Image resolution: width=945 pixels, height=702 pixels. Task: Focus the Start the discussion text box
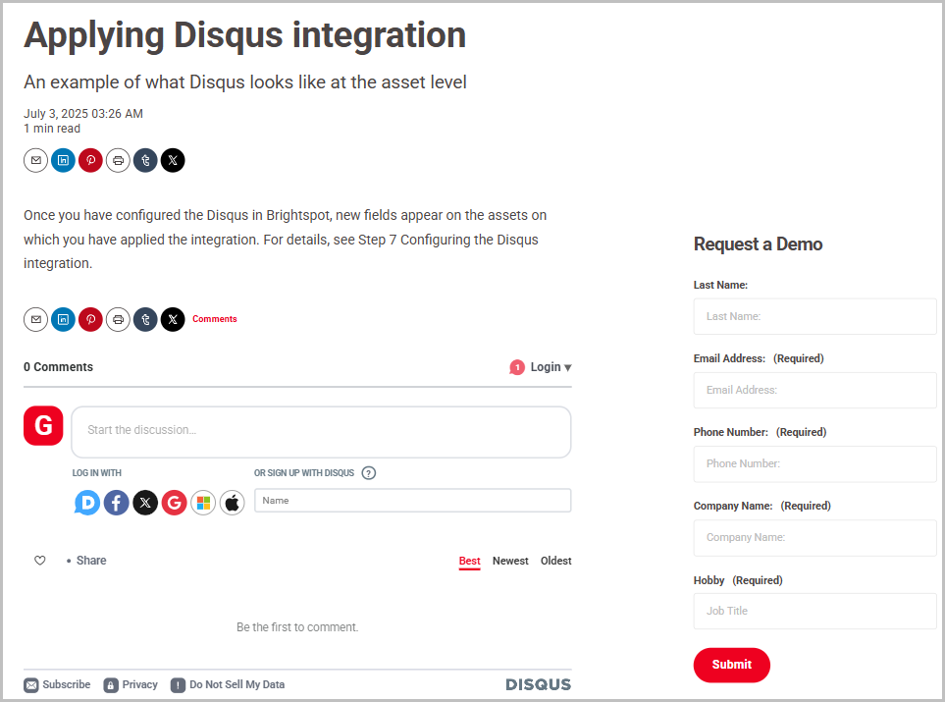tap(321, 431)
